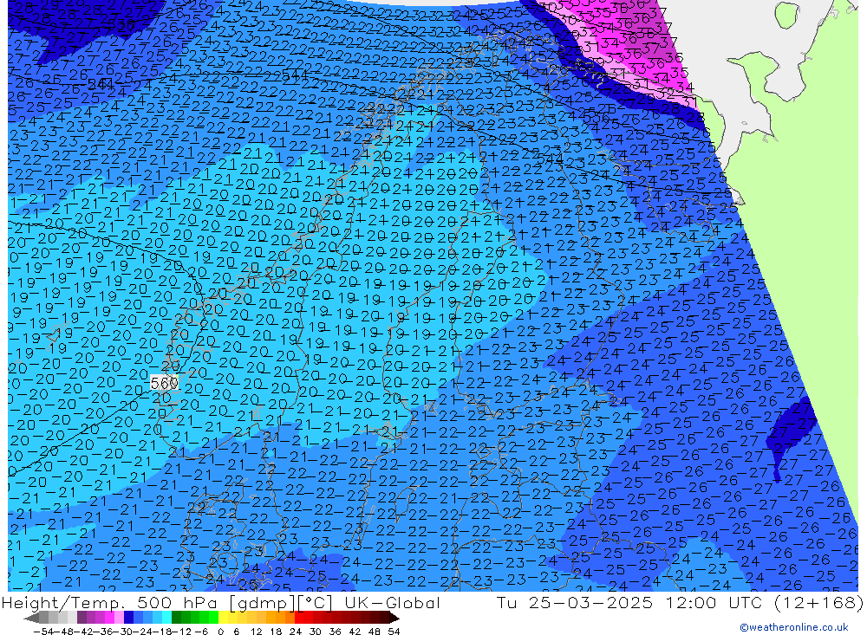Click the '54' legend tick label at right end
867x635 pixels.
click(394, 632)
